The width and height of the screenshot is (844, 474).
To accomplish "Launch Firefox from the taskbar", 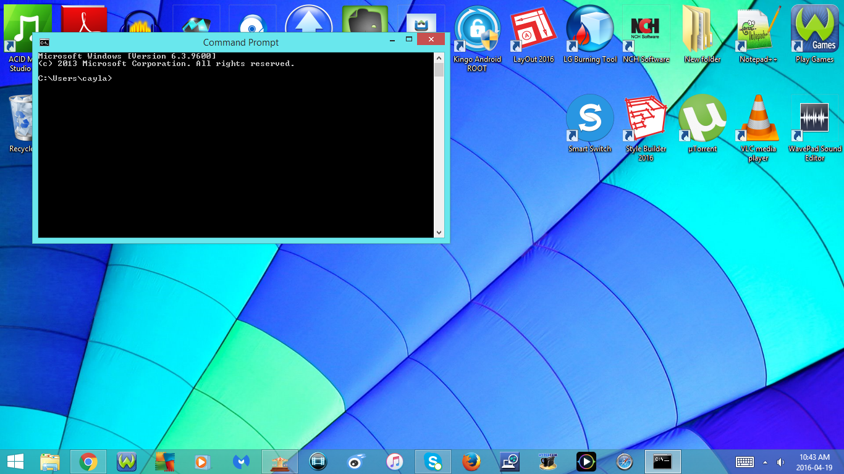I will click(471, 461).
